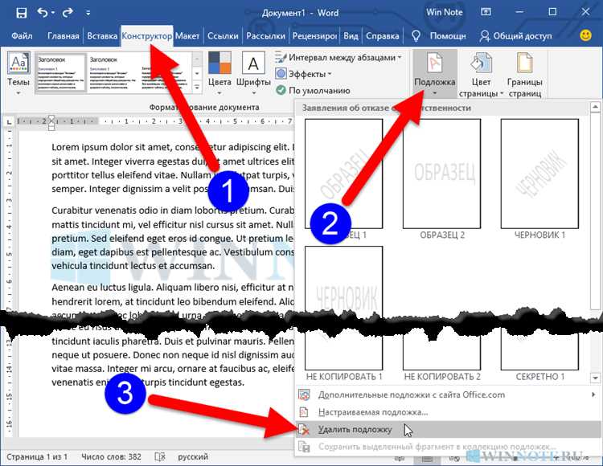This screenshot has height=466, width=603.
Task: Open Настраиваемая подложка... option
Action: (361, 412)
